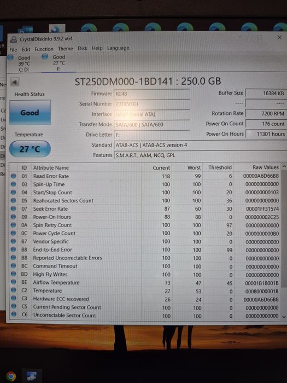The height and width of the screenshot is (383, 287).
Task: Click the Drive Letter F: field
Action: tap(151, 135)
